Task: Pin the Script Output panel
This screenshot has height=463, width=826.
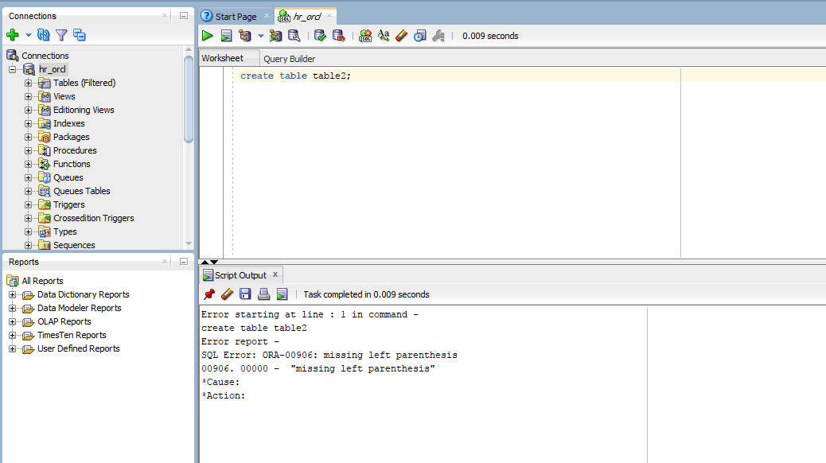Action: point(209,294)
